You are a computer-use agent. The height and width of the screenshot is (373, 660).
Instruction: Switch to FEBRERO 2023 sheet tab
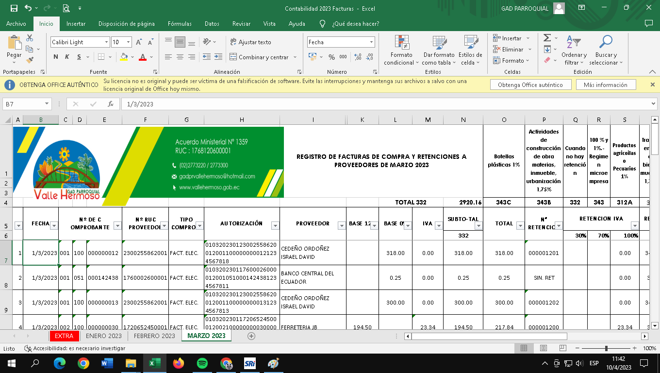(x=154, y=336)
